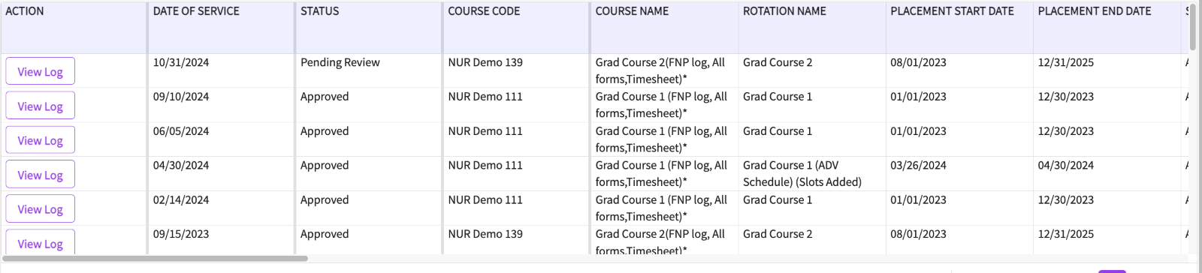Viewport: 1202px width, 273px height.
Task: Select View Log for 02/14/2024 entry
Action: click(41, 209)
